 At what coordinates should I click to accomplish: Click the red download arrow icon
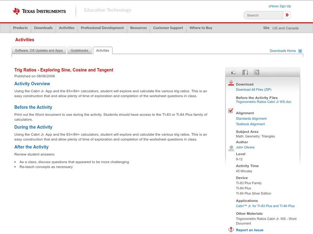tap(231, 83)
